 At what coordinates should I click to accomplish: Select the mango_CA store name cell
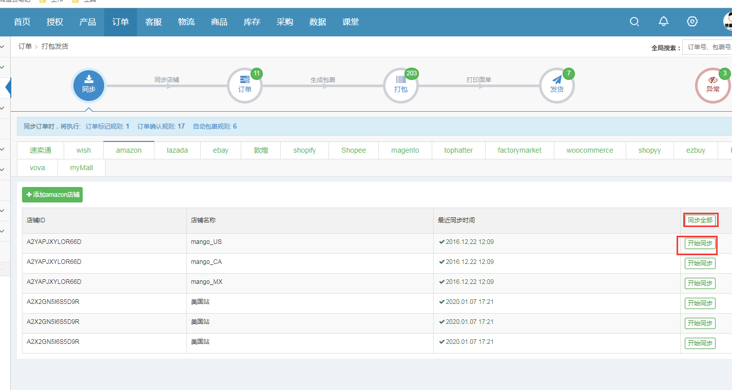[310, 263]
